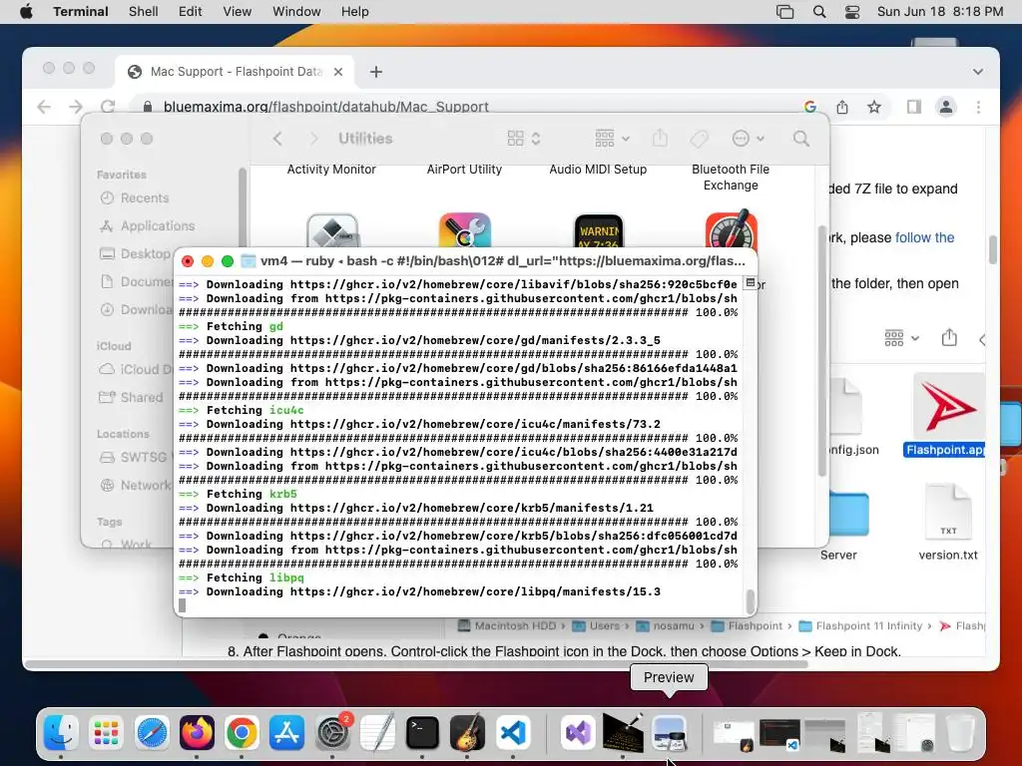The width and height of the screenshot is (1022, 766).
Task: Open Chrome three-dot menu
Action: tap(978, 107)
